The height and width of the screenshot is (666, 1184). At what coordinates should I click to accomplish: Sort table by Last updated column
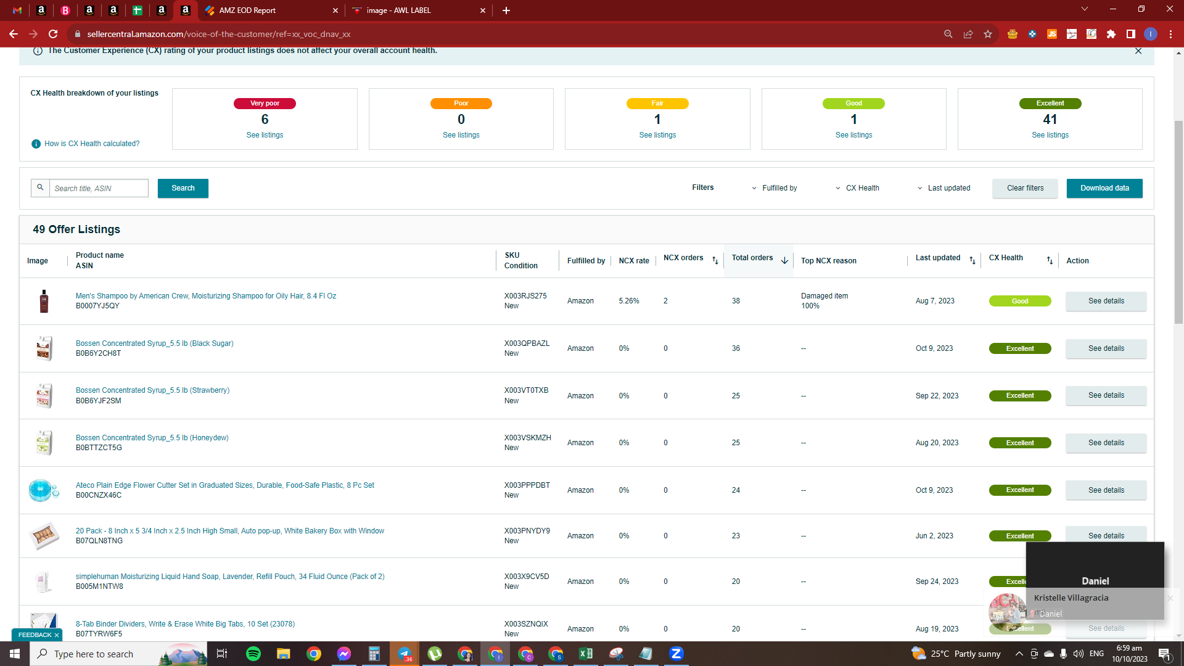pyautogui.click(x=972, y=260)
